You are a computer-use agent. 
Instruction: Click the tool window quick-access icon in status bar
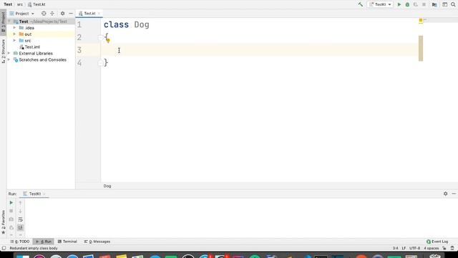coord(4,249)
